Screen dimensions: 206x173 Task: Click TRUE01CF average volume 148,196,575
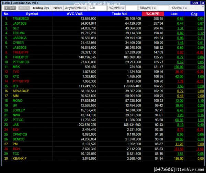coord(87,57)
